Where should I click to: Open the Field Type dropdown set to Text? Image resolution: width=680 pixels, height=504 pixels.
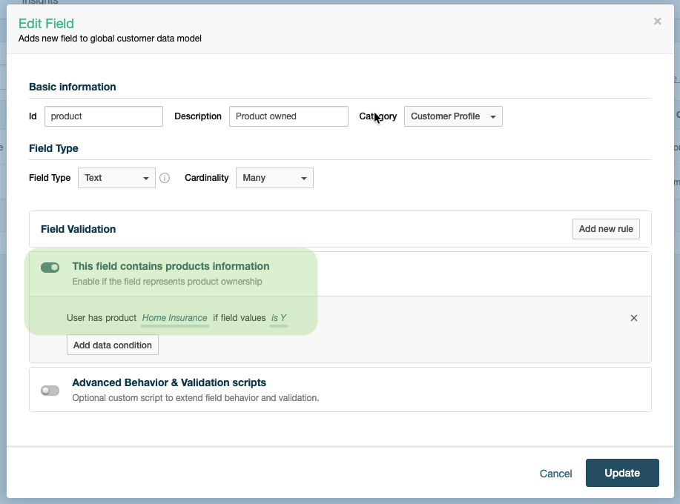pyautogui.click(x=116, y=178)
